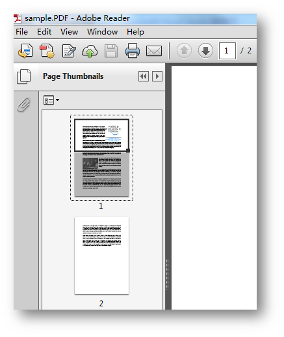Open the View menu
Screen dimensions: 284x337
(x=69, y=32)
